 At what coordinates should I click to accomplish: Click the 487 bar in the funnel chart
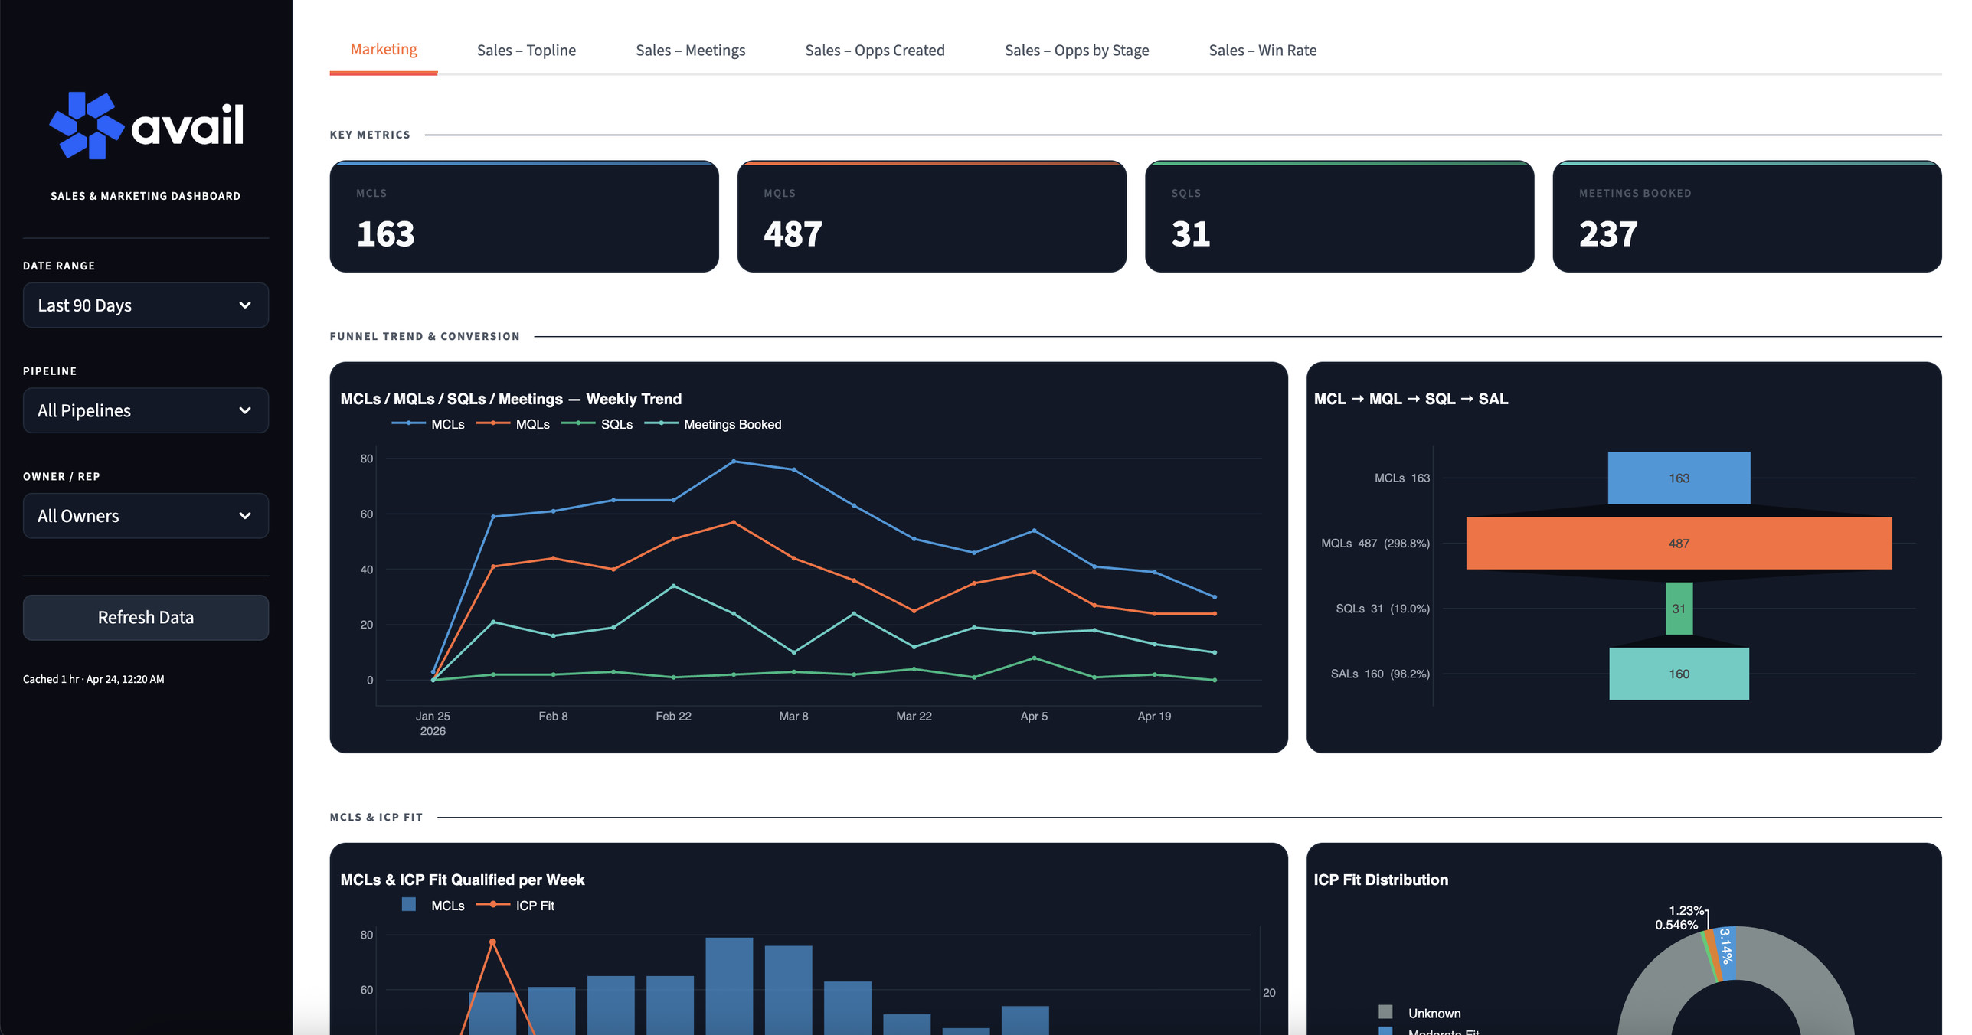coord(1678,544)
